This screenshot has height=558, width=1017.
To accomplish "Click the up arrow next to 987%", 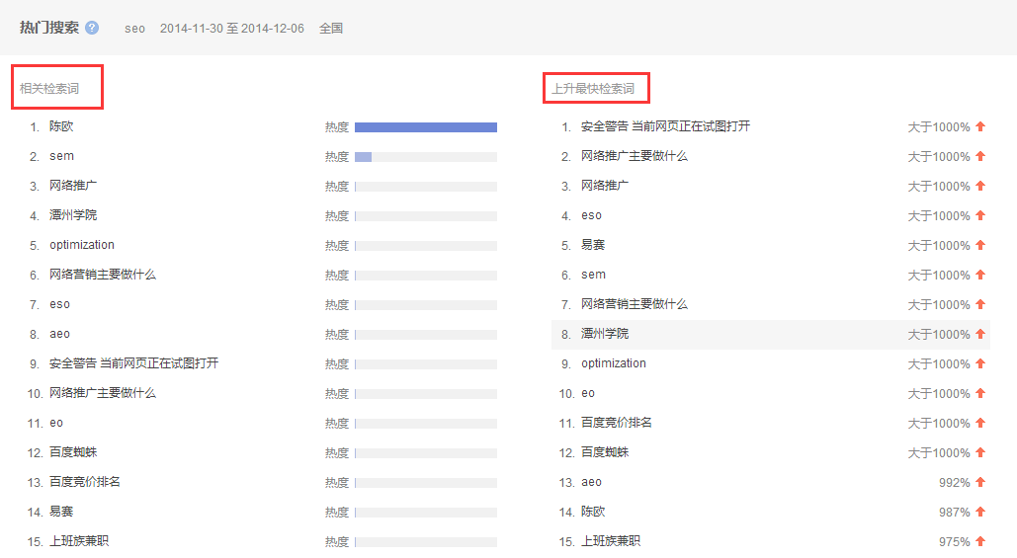I will click(x=980, y=512).
